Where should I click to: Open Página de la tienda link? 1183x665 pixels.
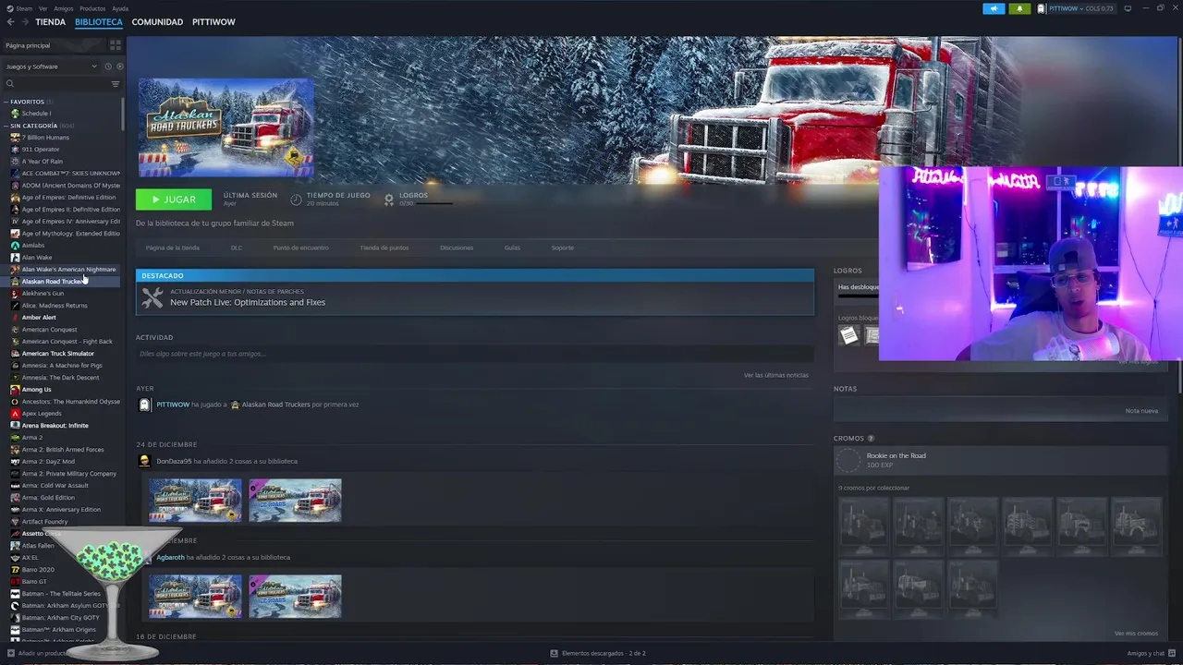pos(173,248)
